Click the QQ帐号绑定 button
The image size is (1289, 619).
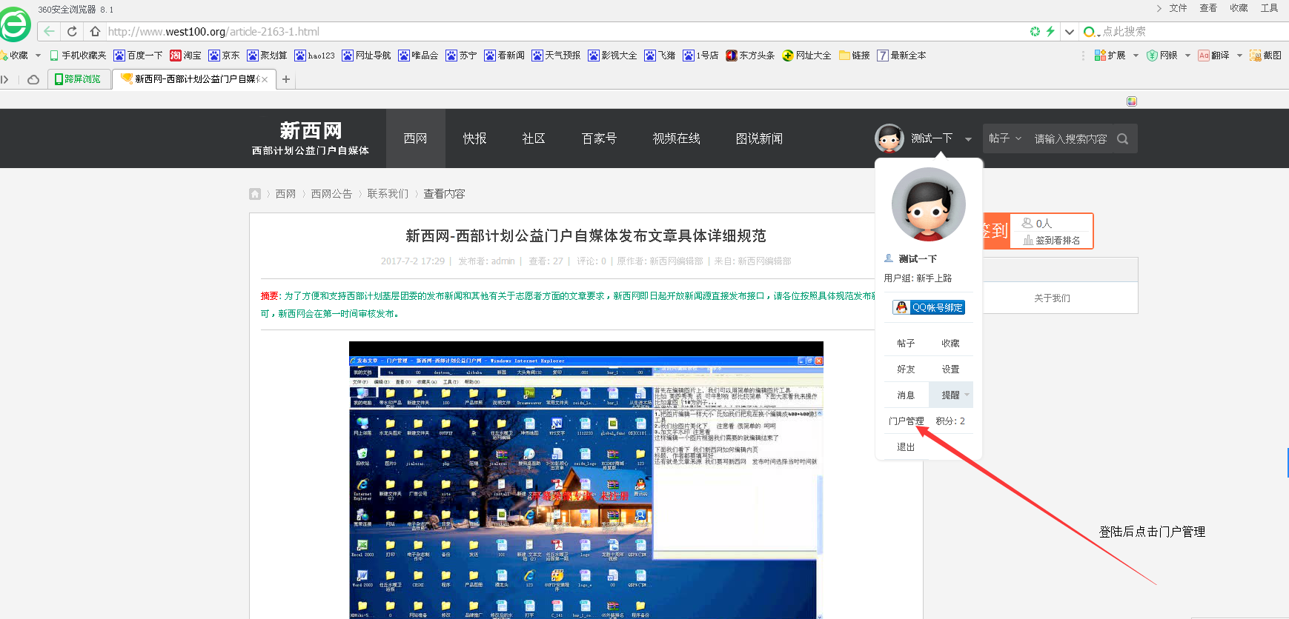coord(929,307)
